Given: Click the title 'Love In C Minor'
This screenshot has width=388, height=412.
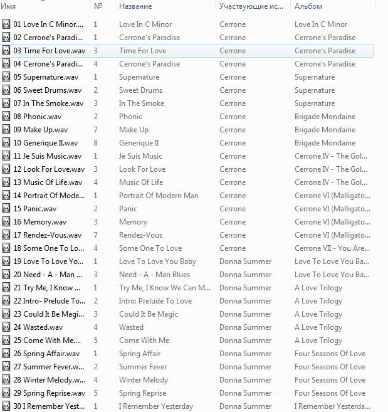Looking at the screenshot, I should coord(145,24).
